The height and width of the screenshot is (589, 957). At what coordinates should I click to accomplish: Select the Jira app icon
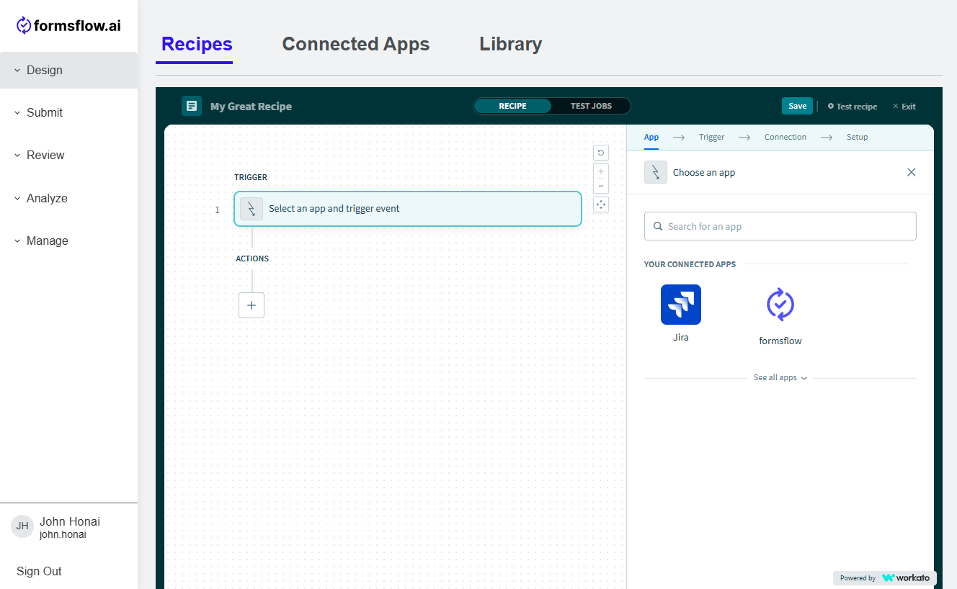point(681,305)
